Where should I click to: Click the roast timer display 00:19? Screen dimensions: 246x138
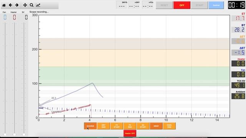[237, 5]
